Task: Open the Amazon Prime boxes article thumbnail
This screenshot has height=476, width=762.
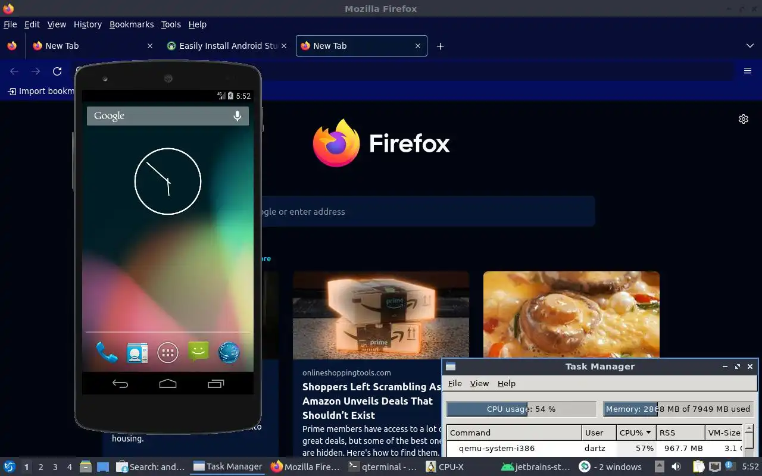Action: [x=381, y=315]
